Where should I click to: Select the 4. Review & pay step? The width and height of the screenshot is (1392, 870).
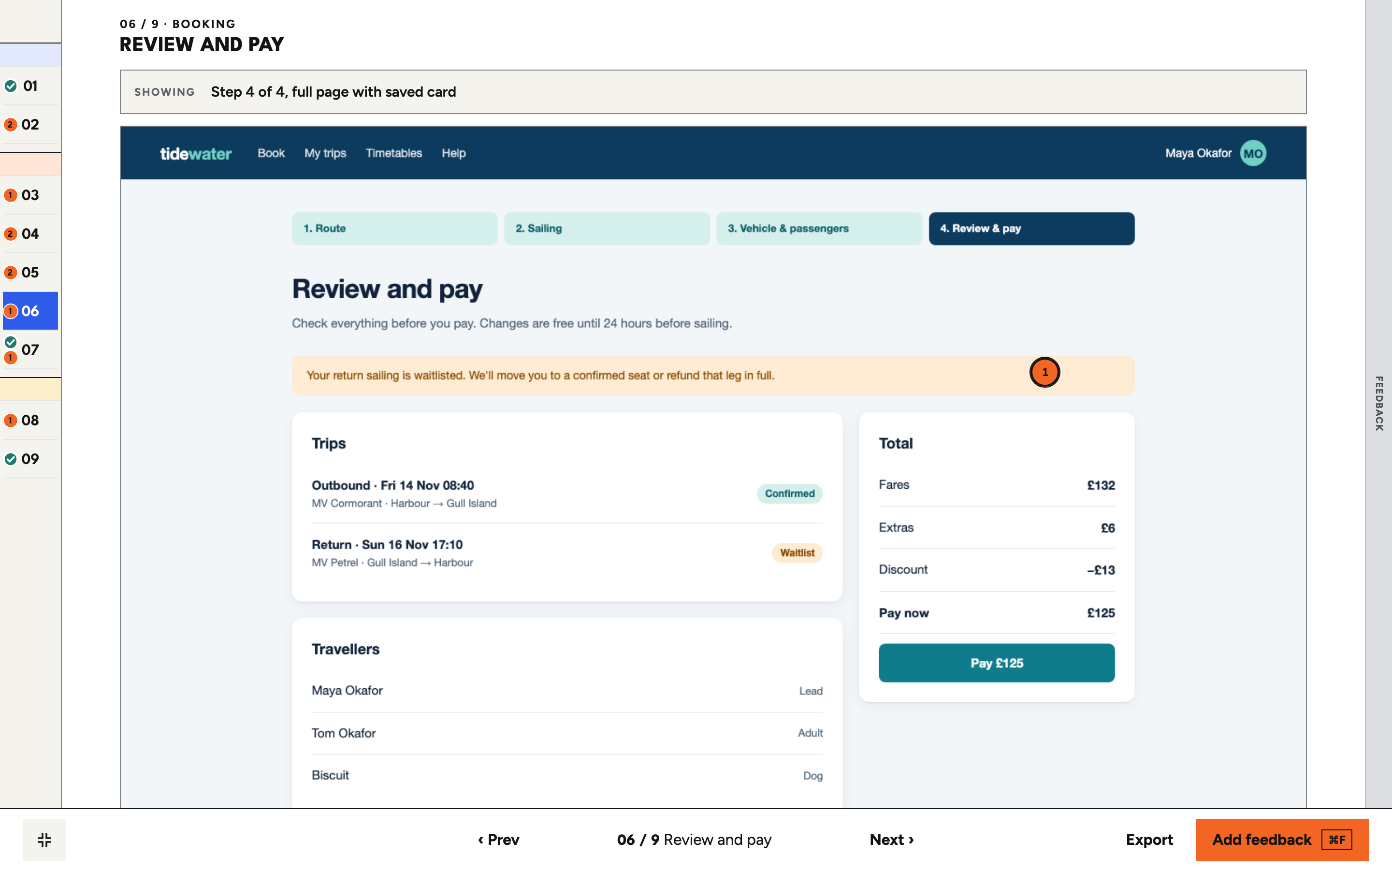tap(1031, 229)
